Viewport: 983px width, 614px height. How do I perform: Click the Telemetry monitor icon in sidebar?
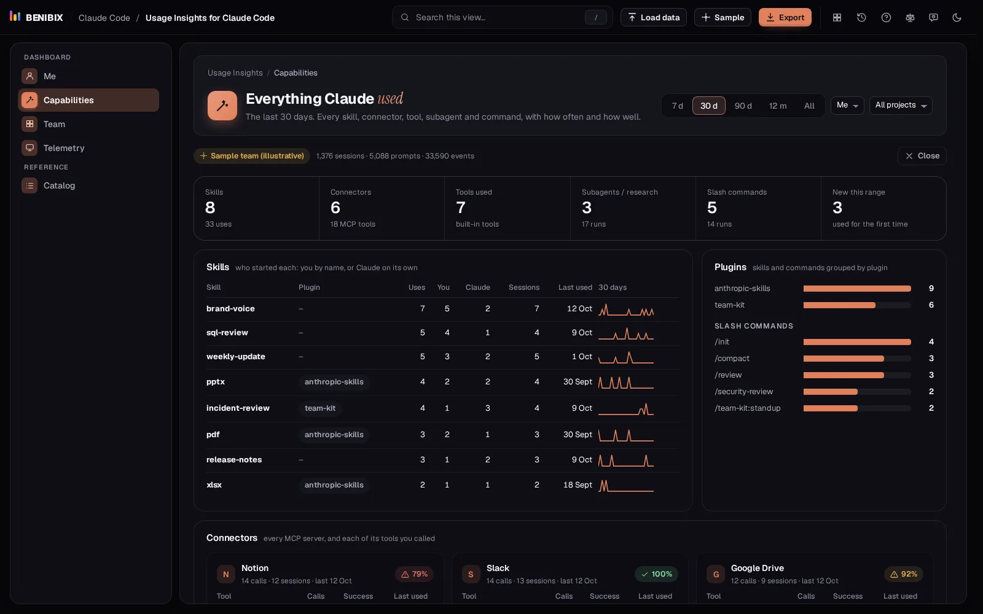click(29, 148)
